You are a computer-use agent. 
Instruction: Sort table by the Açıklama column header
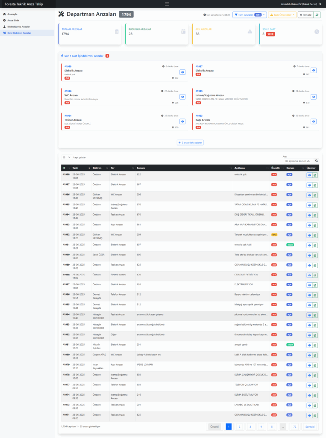(x=251, y=168)
